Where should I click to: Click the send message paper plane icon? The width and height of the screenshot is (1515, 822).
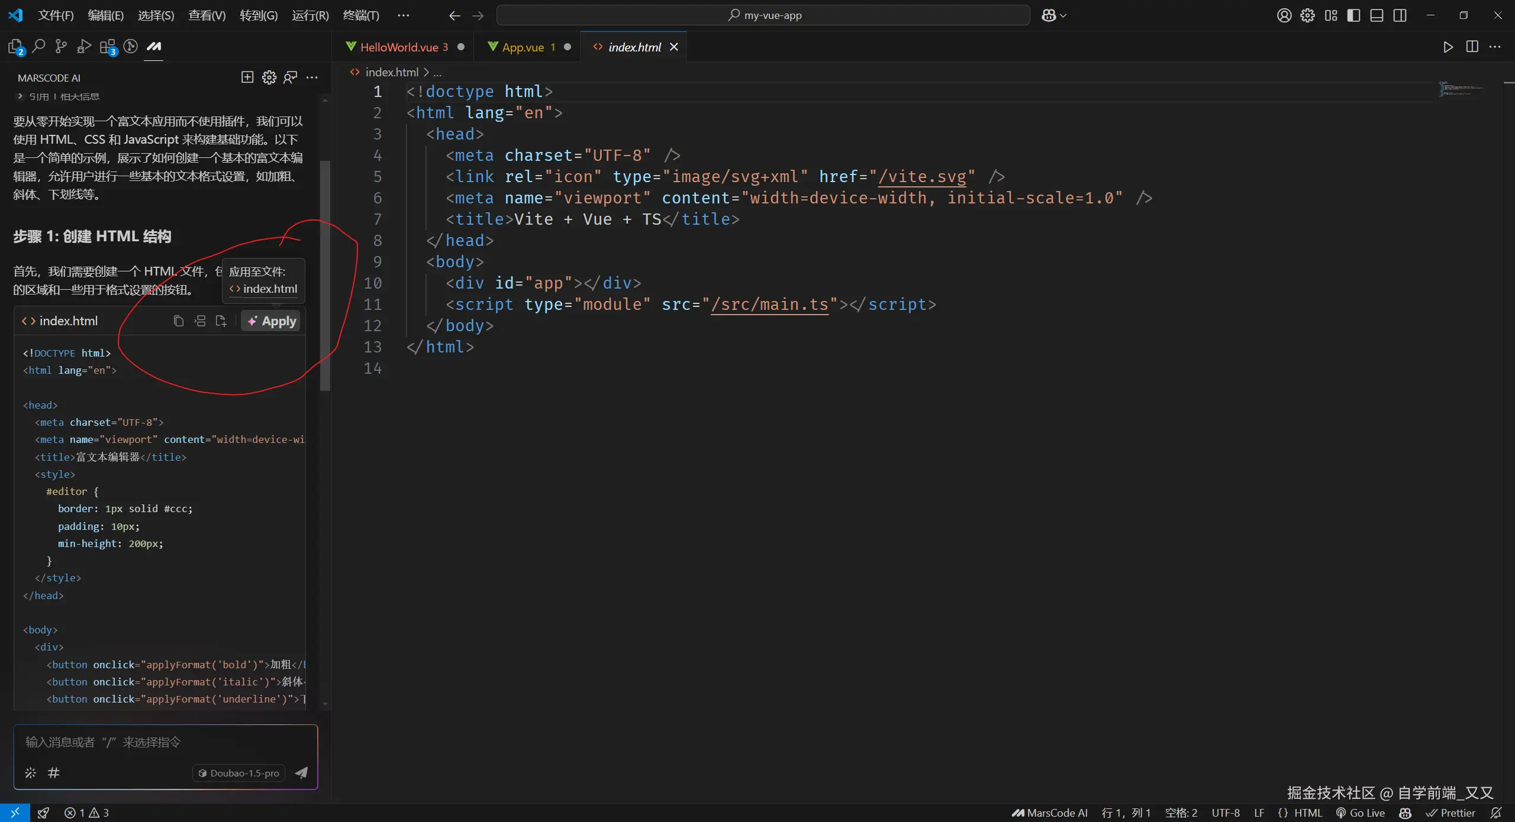301,772
